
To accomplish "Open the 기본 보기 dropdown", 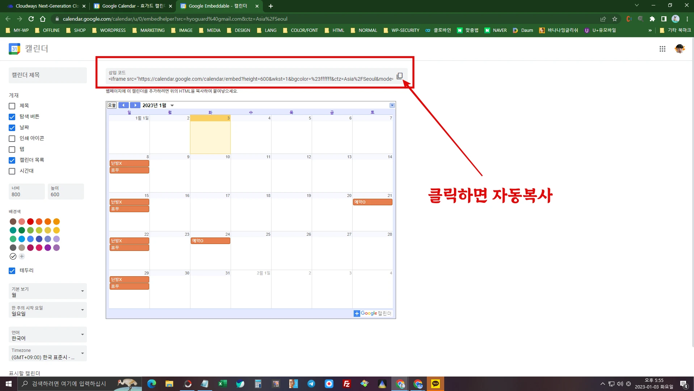I will (48, 291).
